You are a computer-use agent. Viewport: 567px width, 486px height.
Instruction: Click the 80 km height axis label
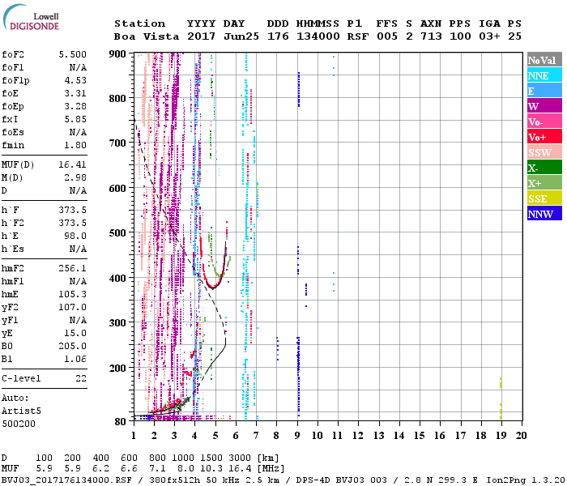tap(121, 422)
